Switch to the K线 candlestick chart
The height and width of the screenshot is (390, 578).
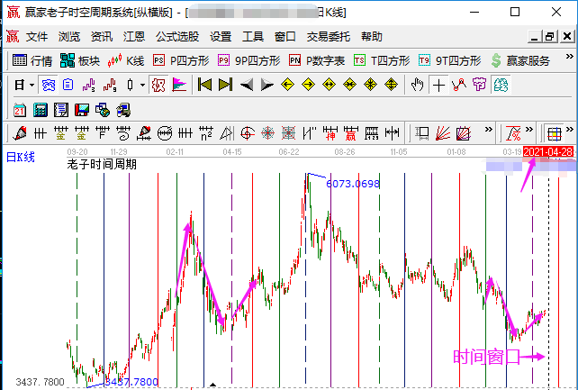tap(125, 60)
